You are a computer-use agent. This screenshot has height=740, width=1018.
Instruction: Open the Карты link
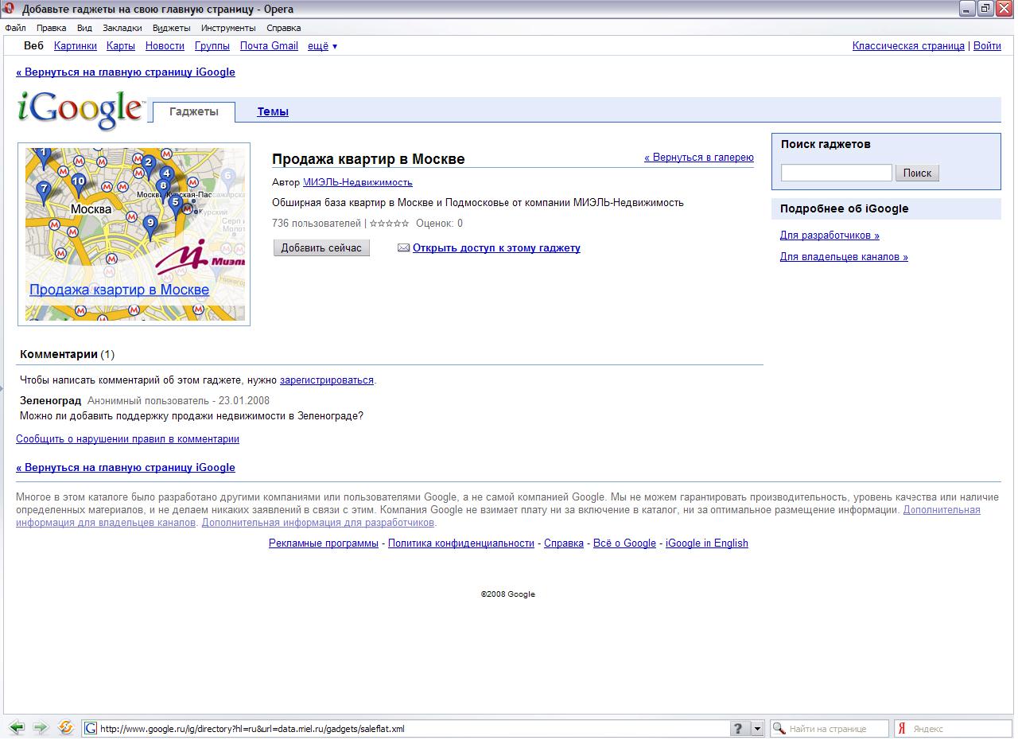click(121, 46)
